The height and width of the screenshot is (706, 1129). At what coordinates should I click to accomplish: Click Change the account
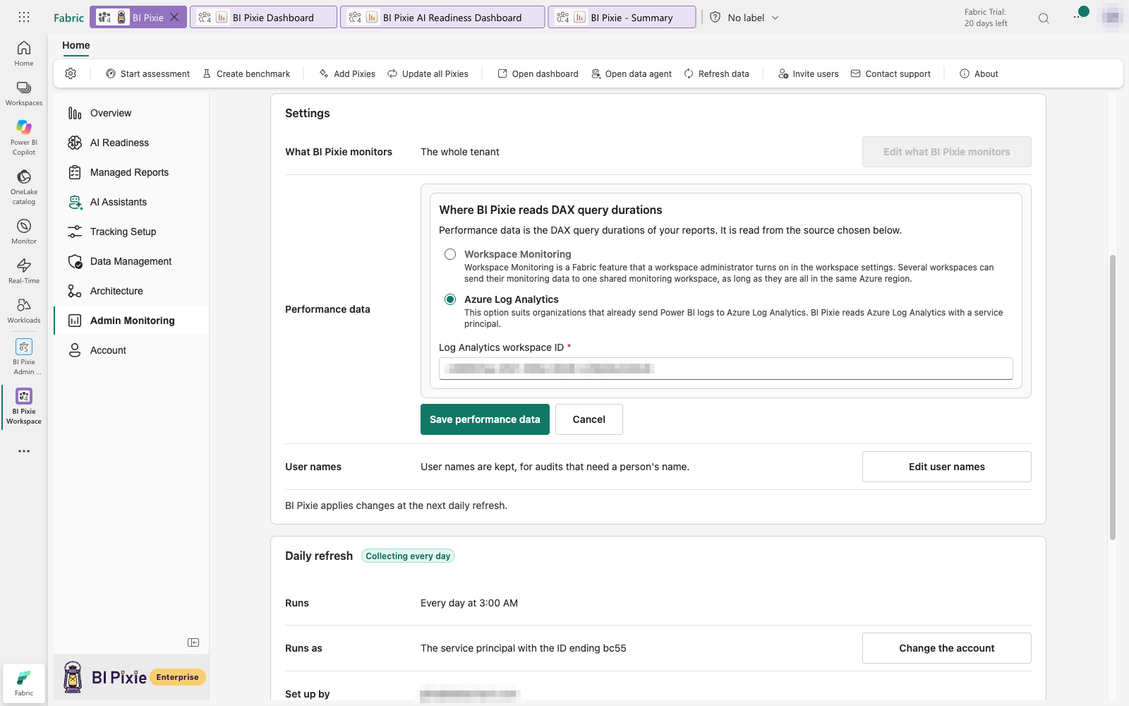point(947,648)
